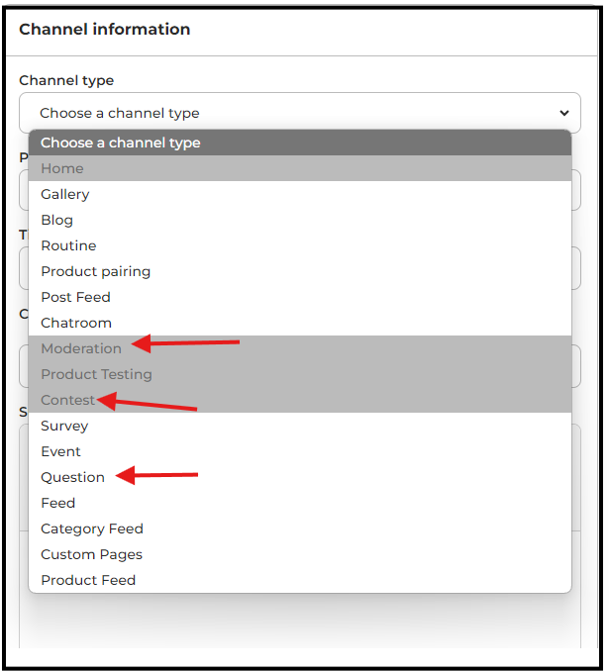This screenshot has width=609, height=672.
Task: Pick the Chatroom option
Action: click(x=76, y=323)
